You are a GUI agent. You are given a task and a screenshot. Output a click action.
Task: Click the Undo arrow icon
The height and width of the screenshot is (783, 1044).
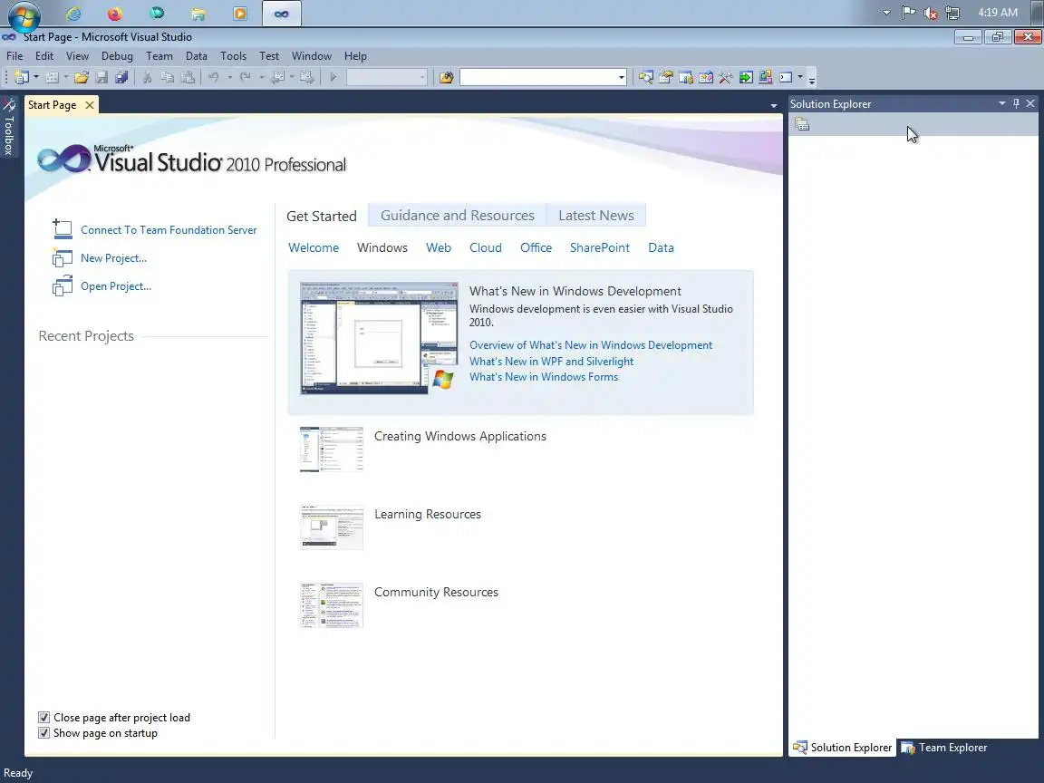click(x=214, y=77)
